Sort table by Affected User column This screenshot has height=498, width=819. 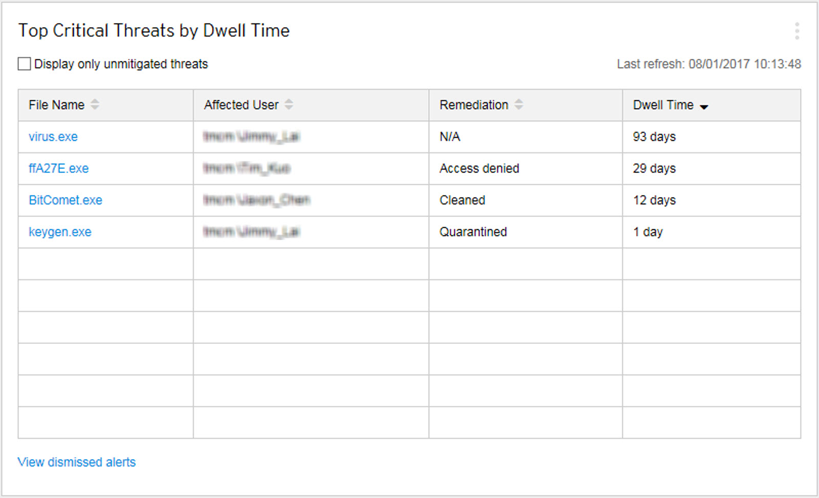[x=289, y=104]
